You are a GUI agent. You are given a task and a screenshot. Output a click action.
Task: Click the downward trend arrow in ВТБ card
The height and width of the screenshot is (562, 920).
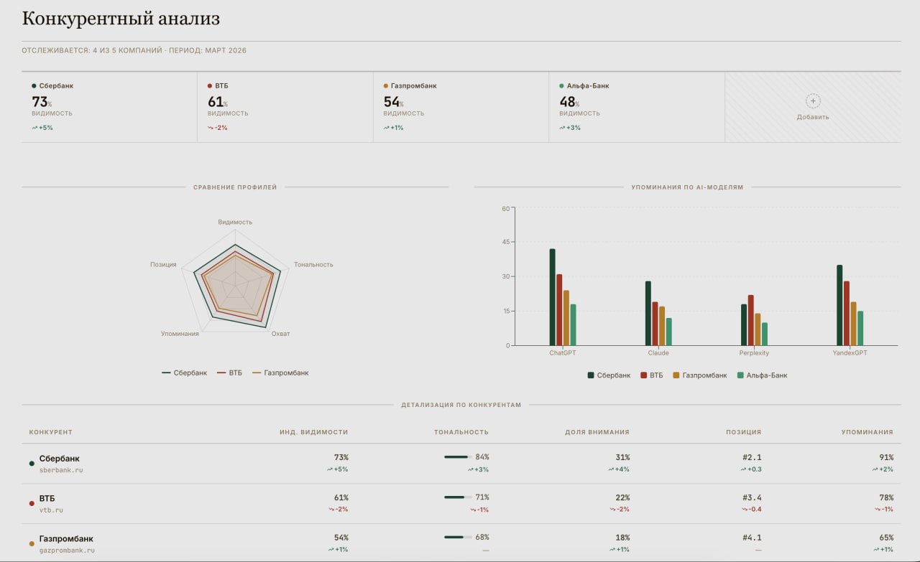pos(211,128)
